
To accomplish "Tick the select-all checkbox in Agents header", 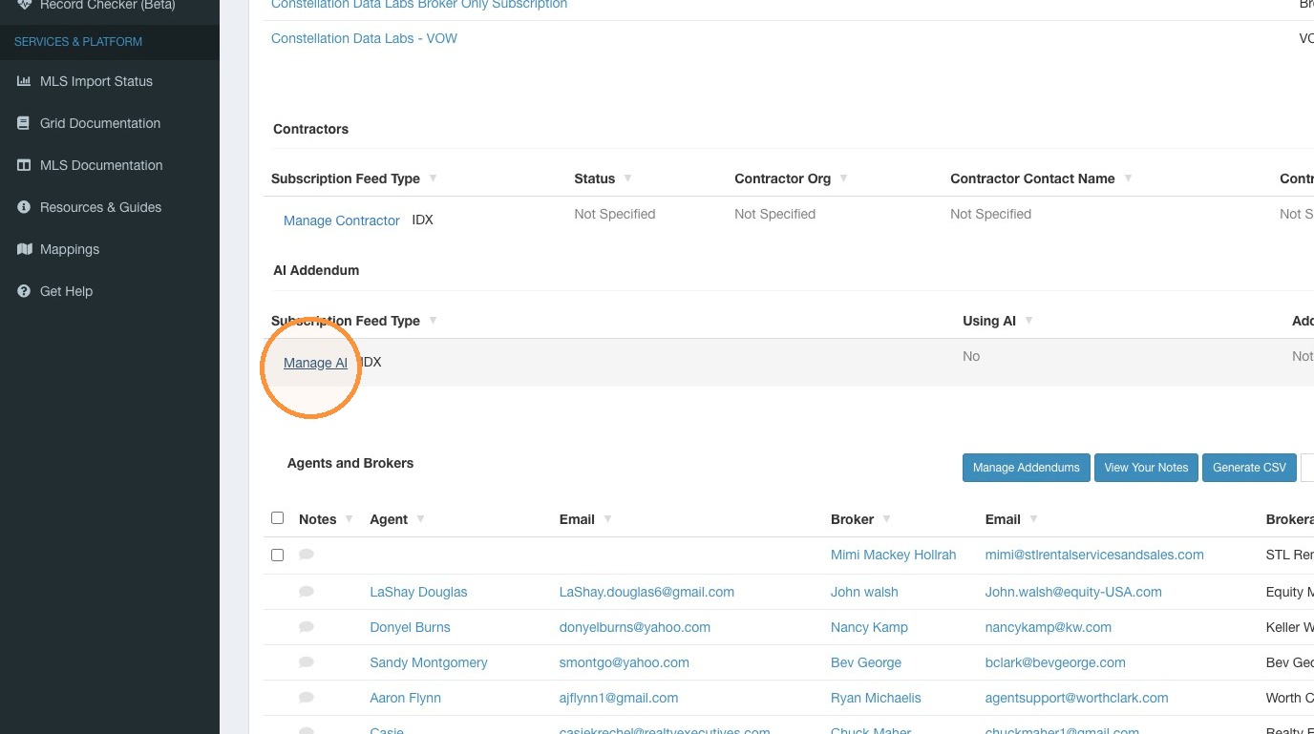I will (x=278, y=518).
